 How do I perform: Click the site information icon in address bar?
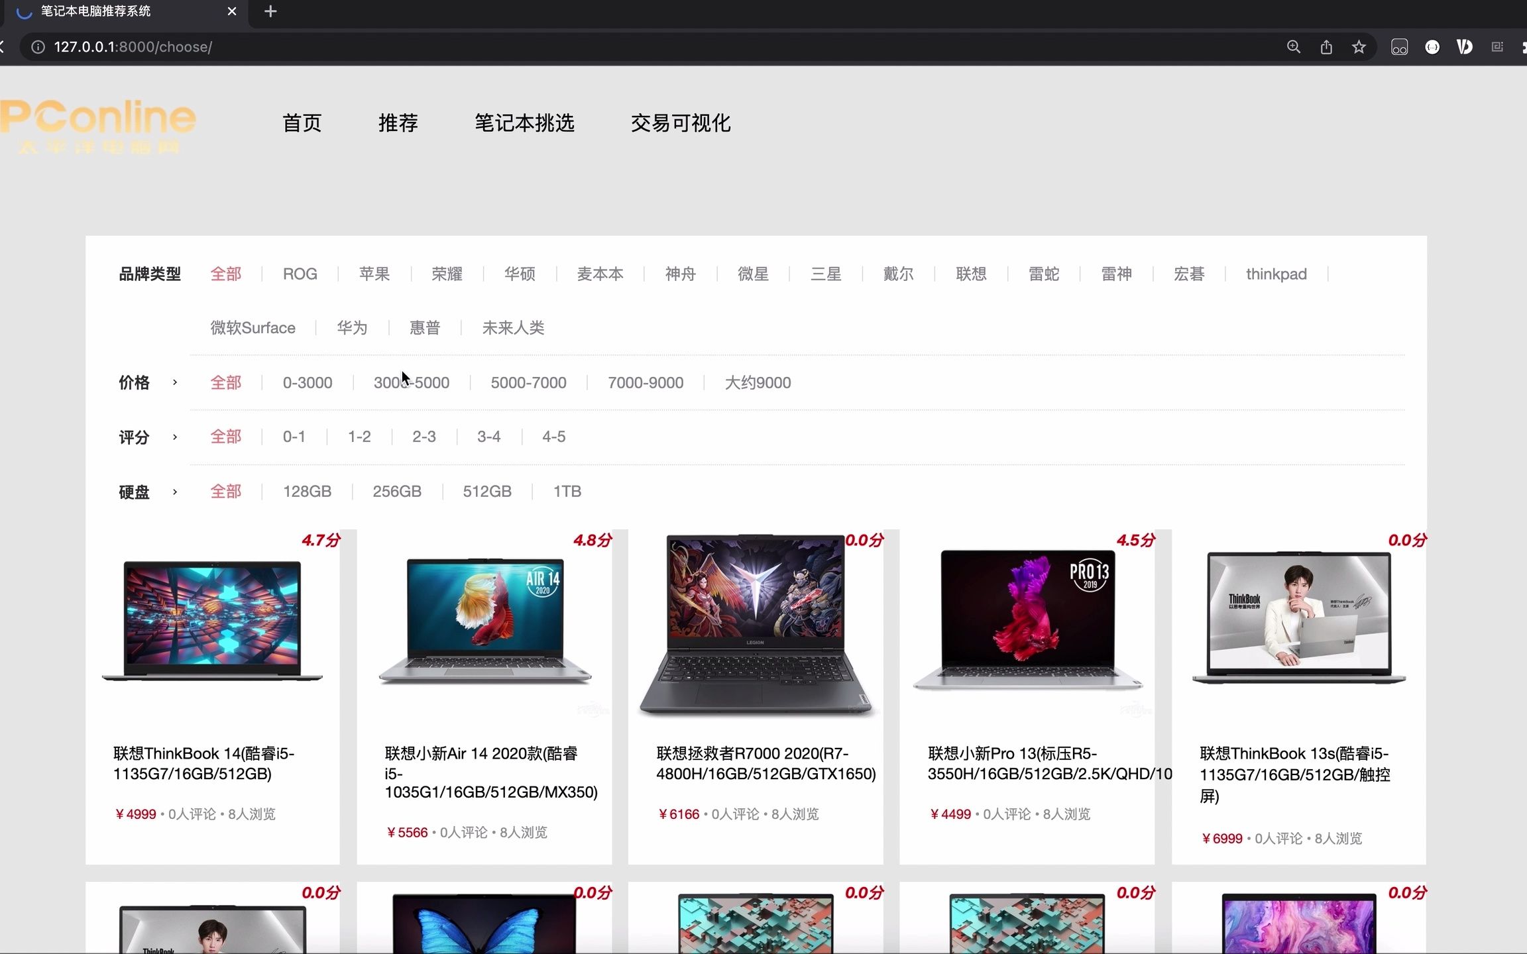tap(38, 47)
